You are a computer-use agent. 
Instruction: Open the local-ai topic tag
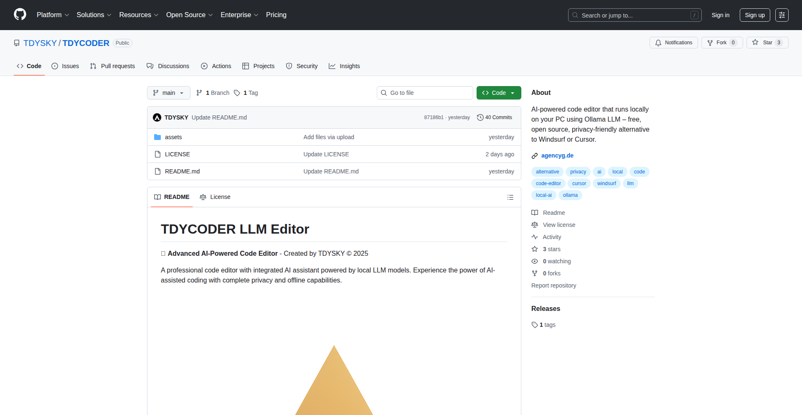coord(544,195)
